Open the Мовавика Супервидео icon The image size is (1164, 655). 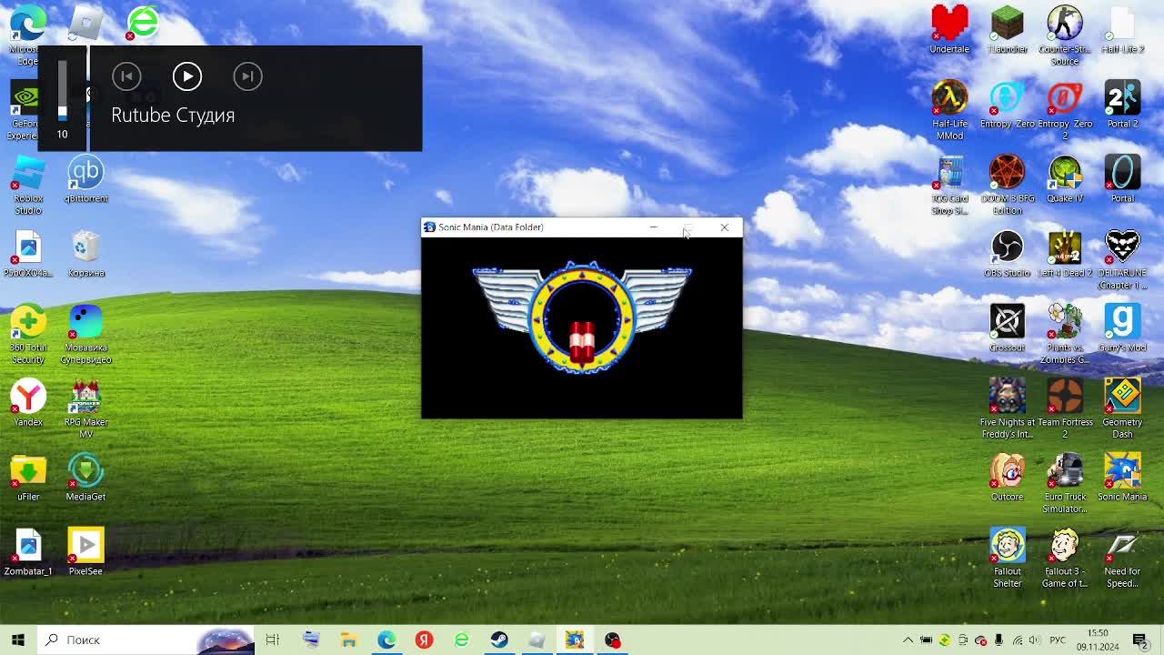click(x=85, y=335)
